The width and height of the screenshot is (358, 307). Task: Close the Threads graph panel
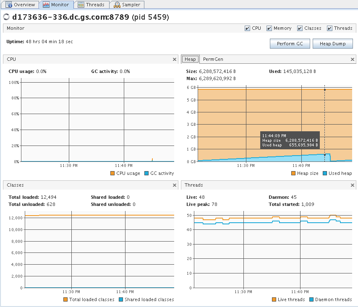353,185
